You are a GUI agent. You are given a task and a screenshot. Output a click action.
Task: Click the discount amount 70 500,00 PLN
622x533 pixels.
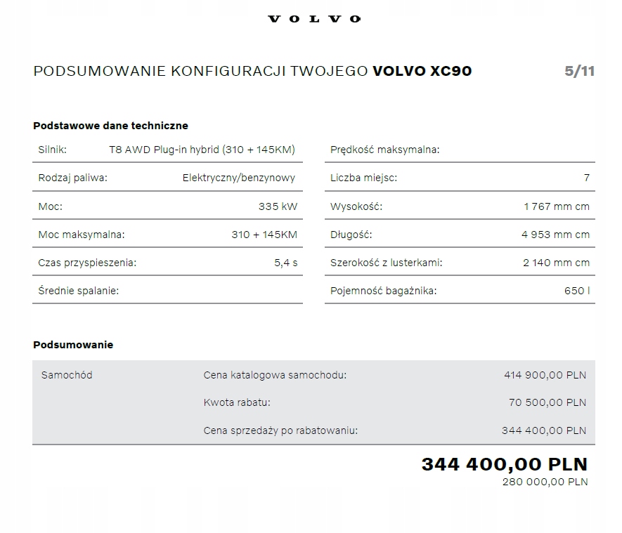point(547,402)
